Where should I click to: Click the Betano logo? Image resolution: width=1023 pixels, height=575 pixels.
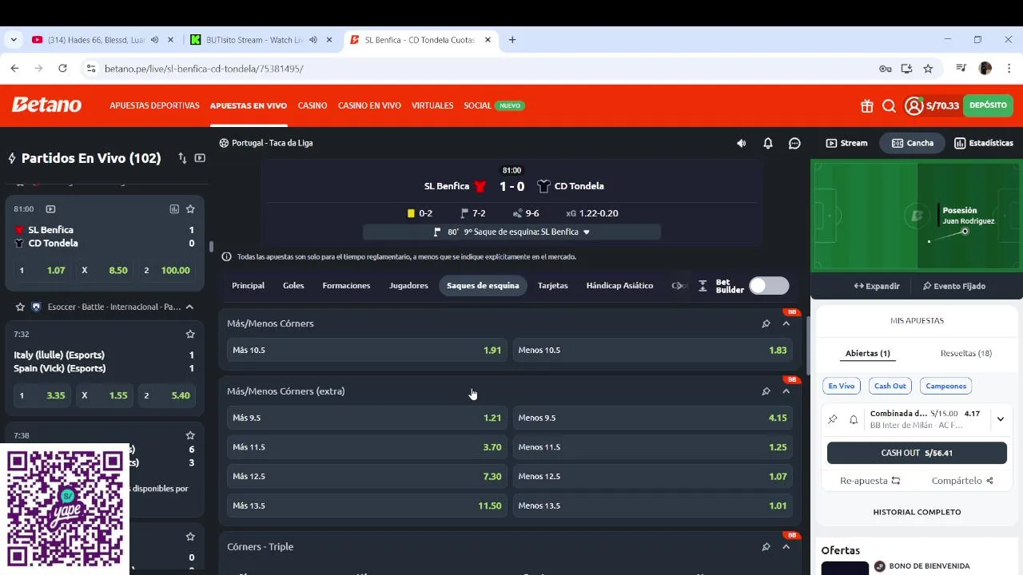tap(46, 105)
